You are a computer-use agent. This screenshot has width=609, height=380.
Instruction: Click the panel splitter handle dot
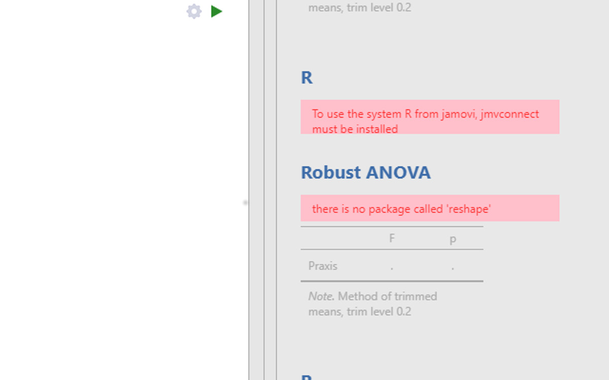point(246,203)
